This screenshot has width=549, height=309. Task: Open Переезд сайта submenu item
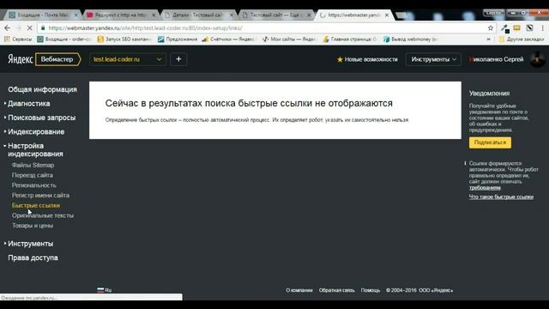pos(33,175)
